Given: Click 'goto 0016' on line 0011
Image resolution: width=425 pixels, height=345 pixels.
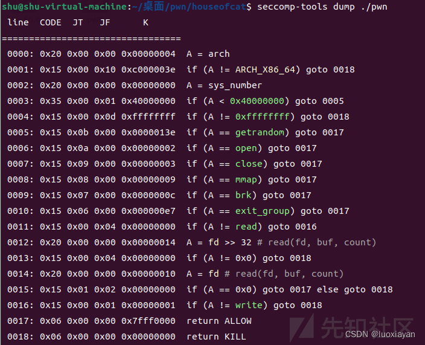Looking at the screenshot, I should (292, 227).
